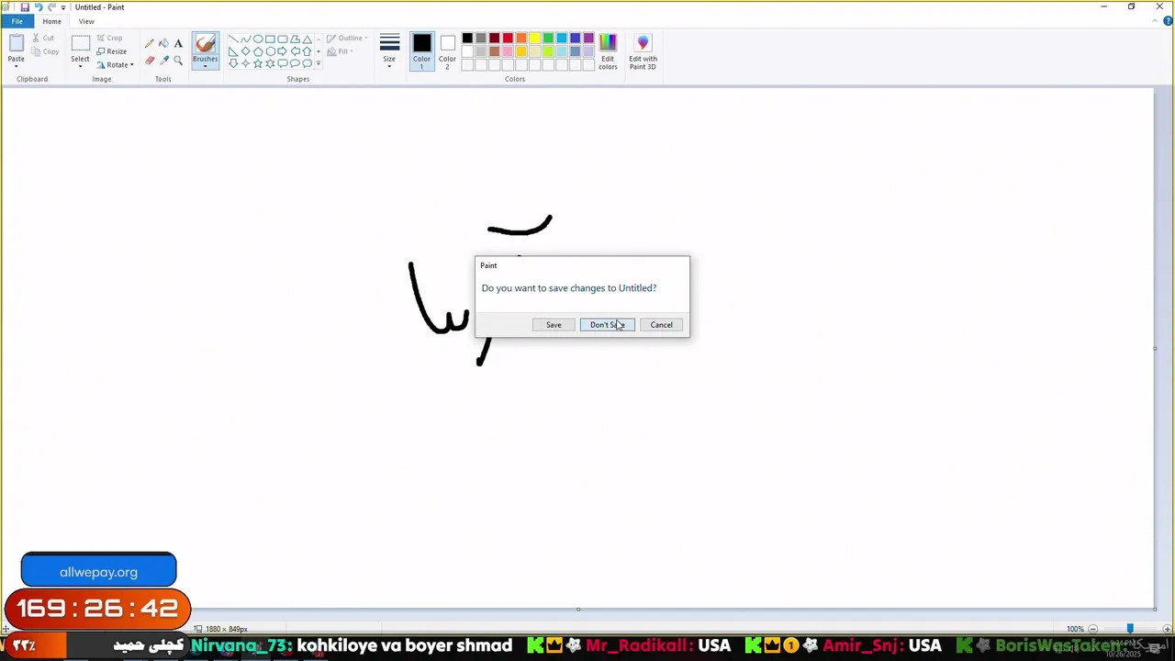Pick the Oval shape

258,39
